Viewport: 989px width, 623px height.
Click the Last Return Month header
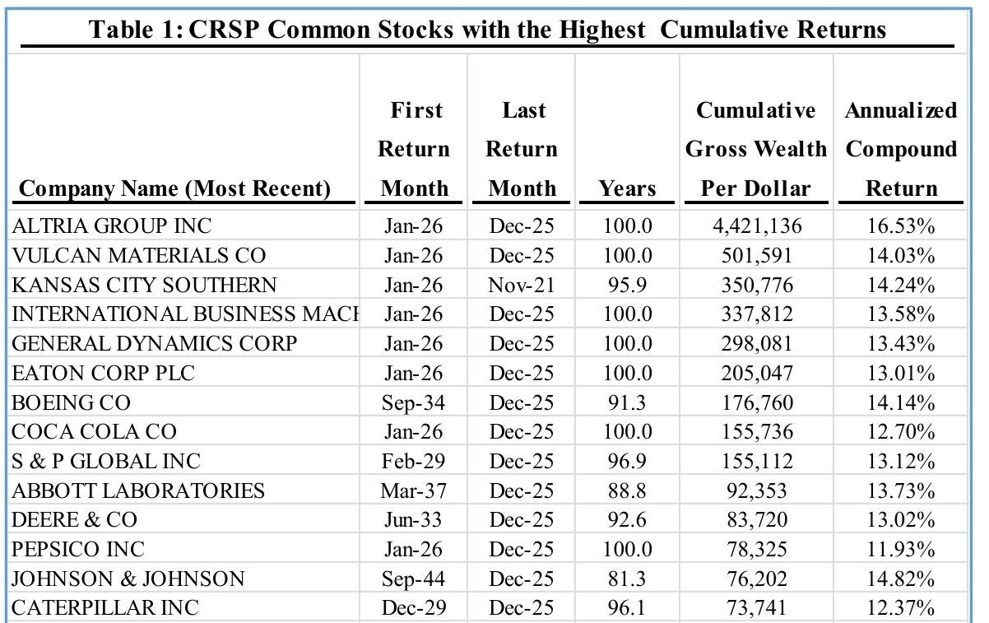(522, 149)
